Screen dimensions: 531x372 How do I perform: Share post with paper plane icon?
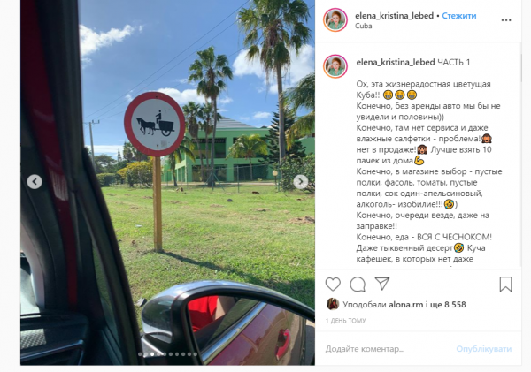tap(382, 284)
